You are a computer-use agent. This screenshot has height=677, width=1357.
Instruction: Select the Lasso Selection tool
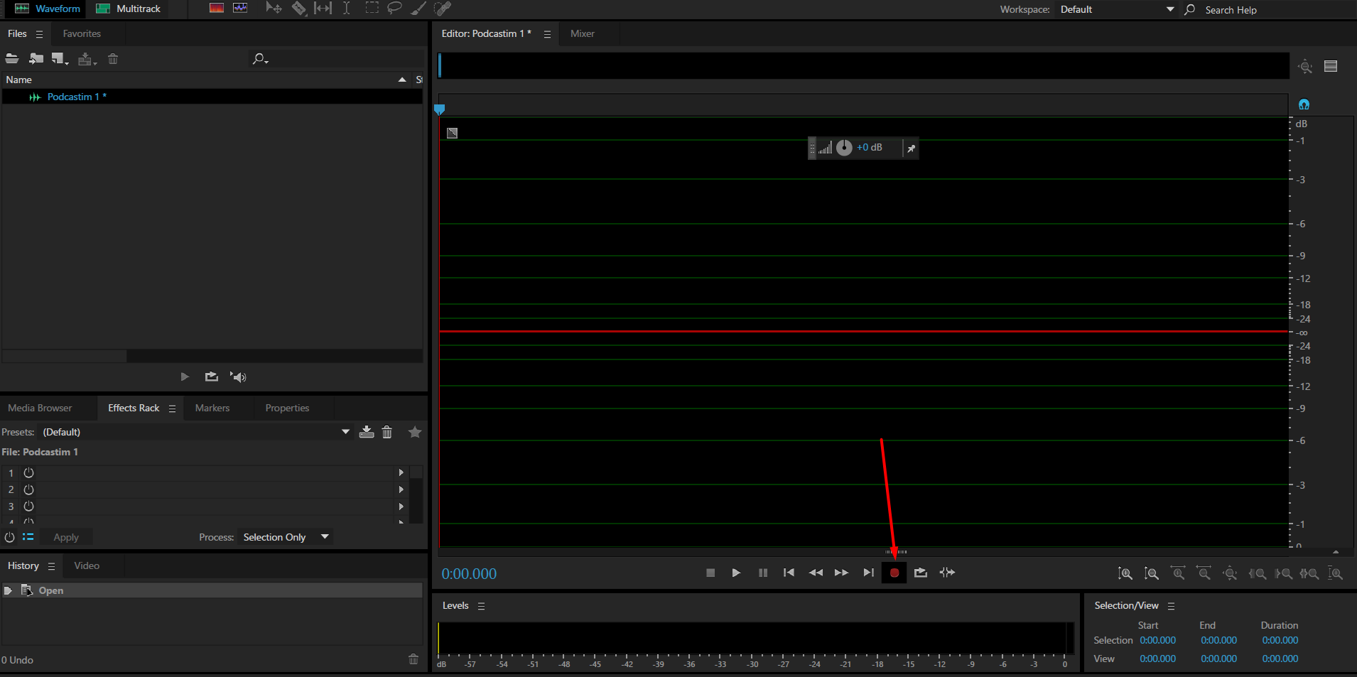coord(394,9)
